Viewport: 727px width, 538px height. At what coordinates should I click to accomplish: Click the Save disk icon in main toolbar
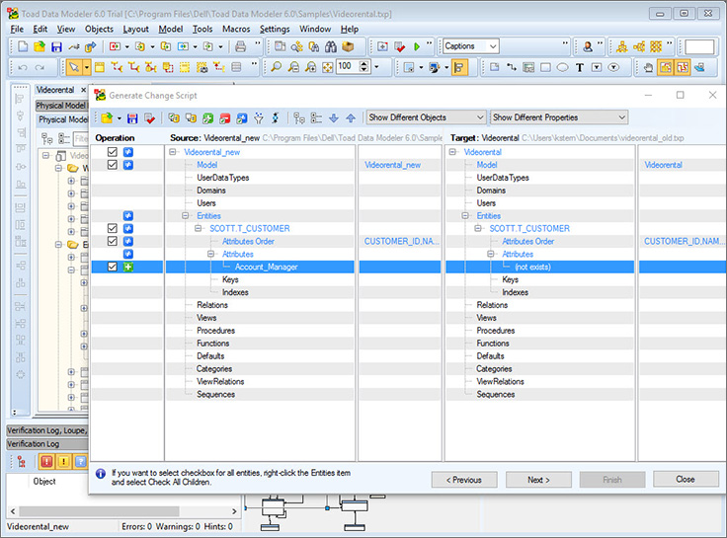tap(56, 46)
